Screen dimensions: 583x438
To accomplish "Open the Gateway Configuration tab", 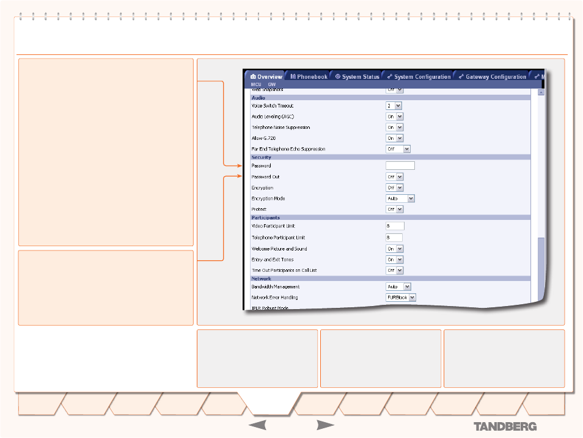I will (493, 76).
